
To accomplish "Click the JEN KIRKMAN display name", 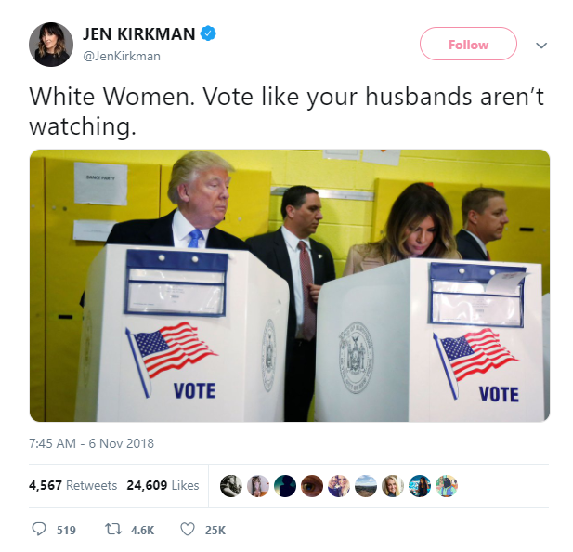I will pos(139,34).
